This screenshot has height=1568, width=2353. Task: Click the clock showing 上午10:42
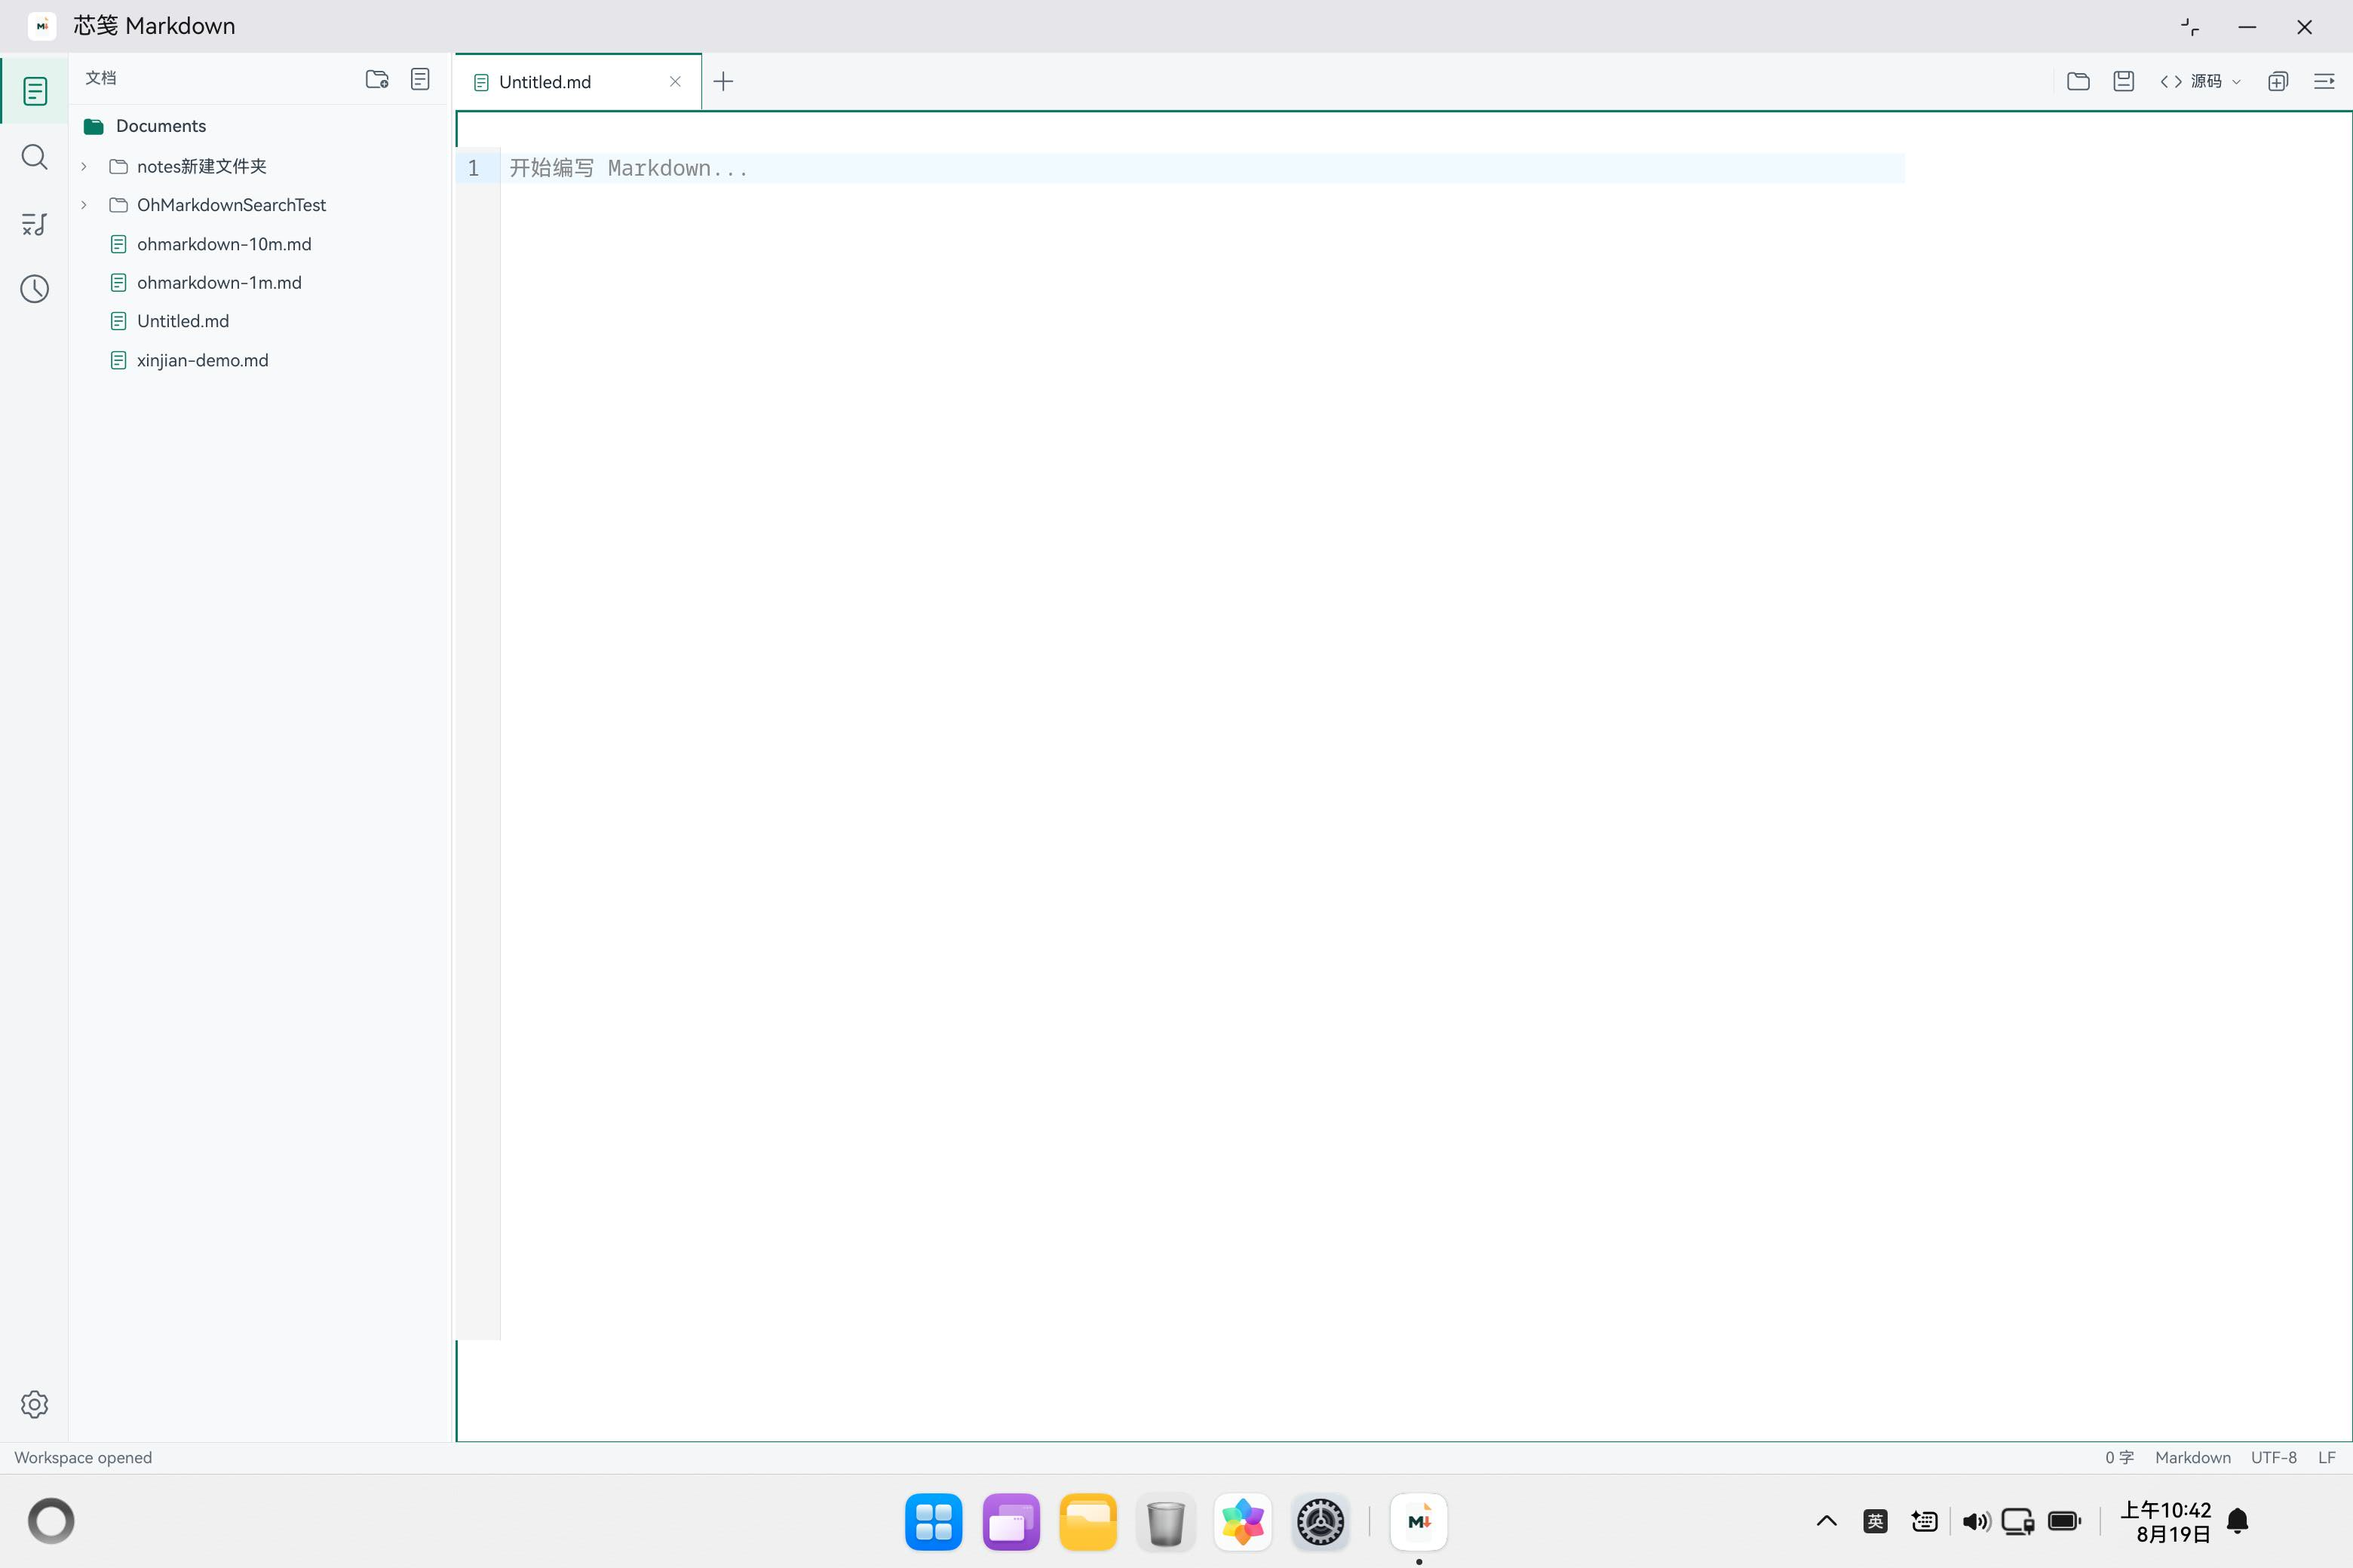click(x=2166, y=1521)
